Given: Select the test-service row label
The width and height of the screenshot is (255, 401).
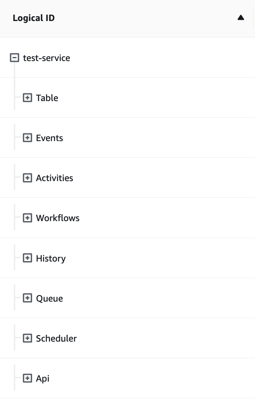Looking at the screenshot, I should 46,58.
